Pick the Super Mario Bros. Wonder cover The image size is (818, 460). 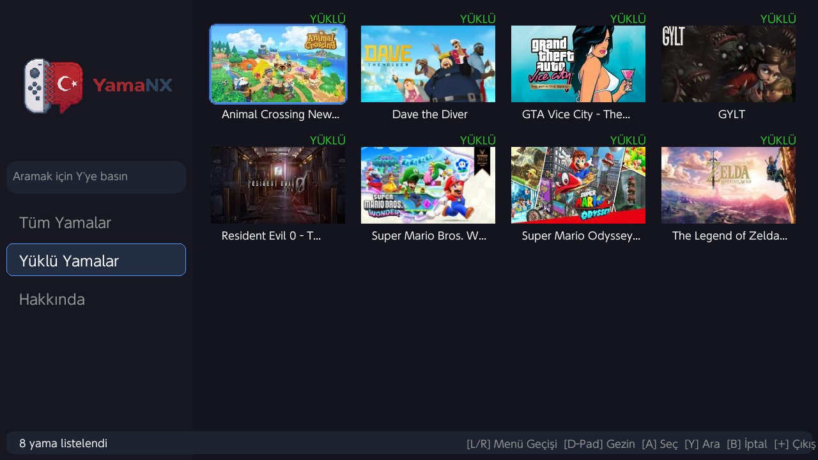[x=428, y=185]
